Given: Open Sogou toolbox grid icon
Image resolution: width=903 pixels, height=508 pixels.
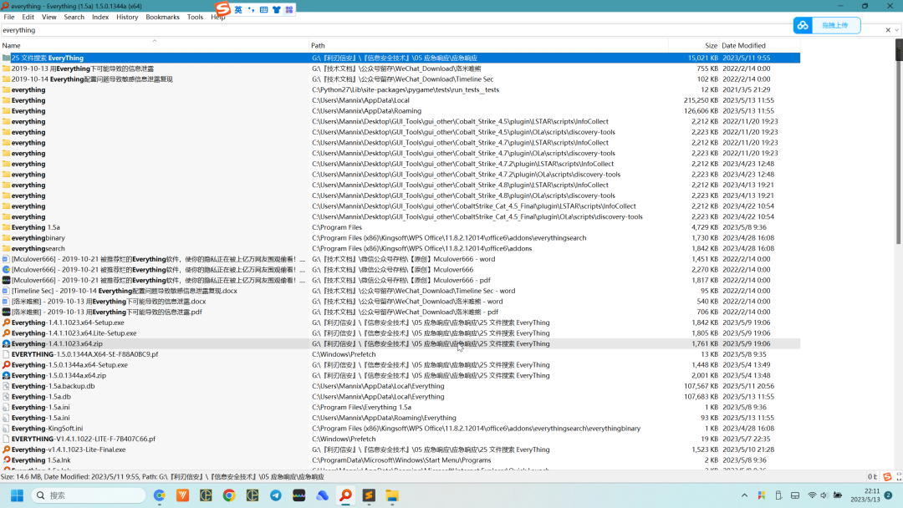Looking at the screenshot, I should point(289,10).
